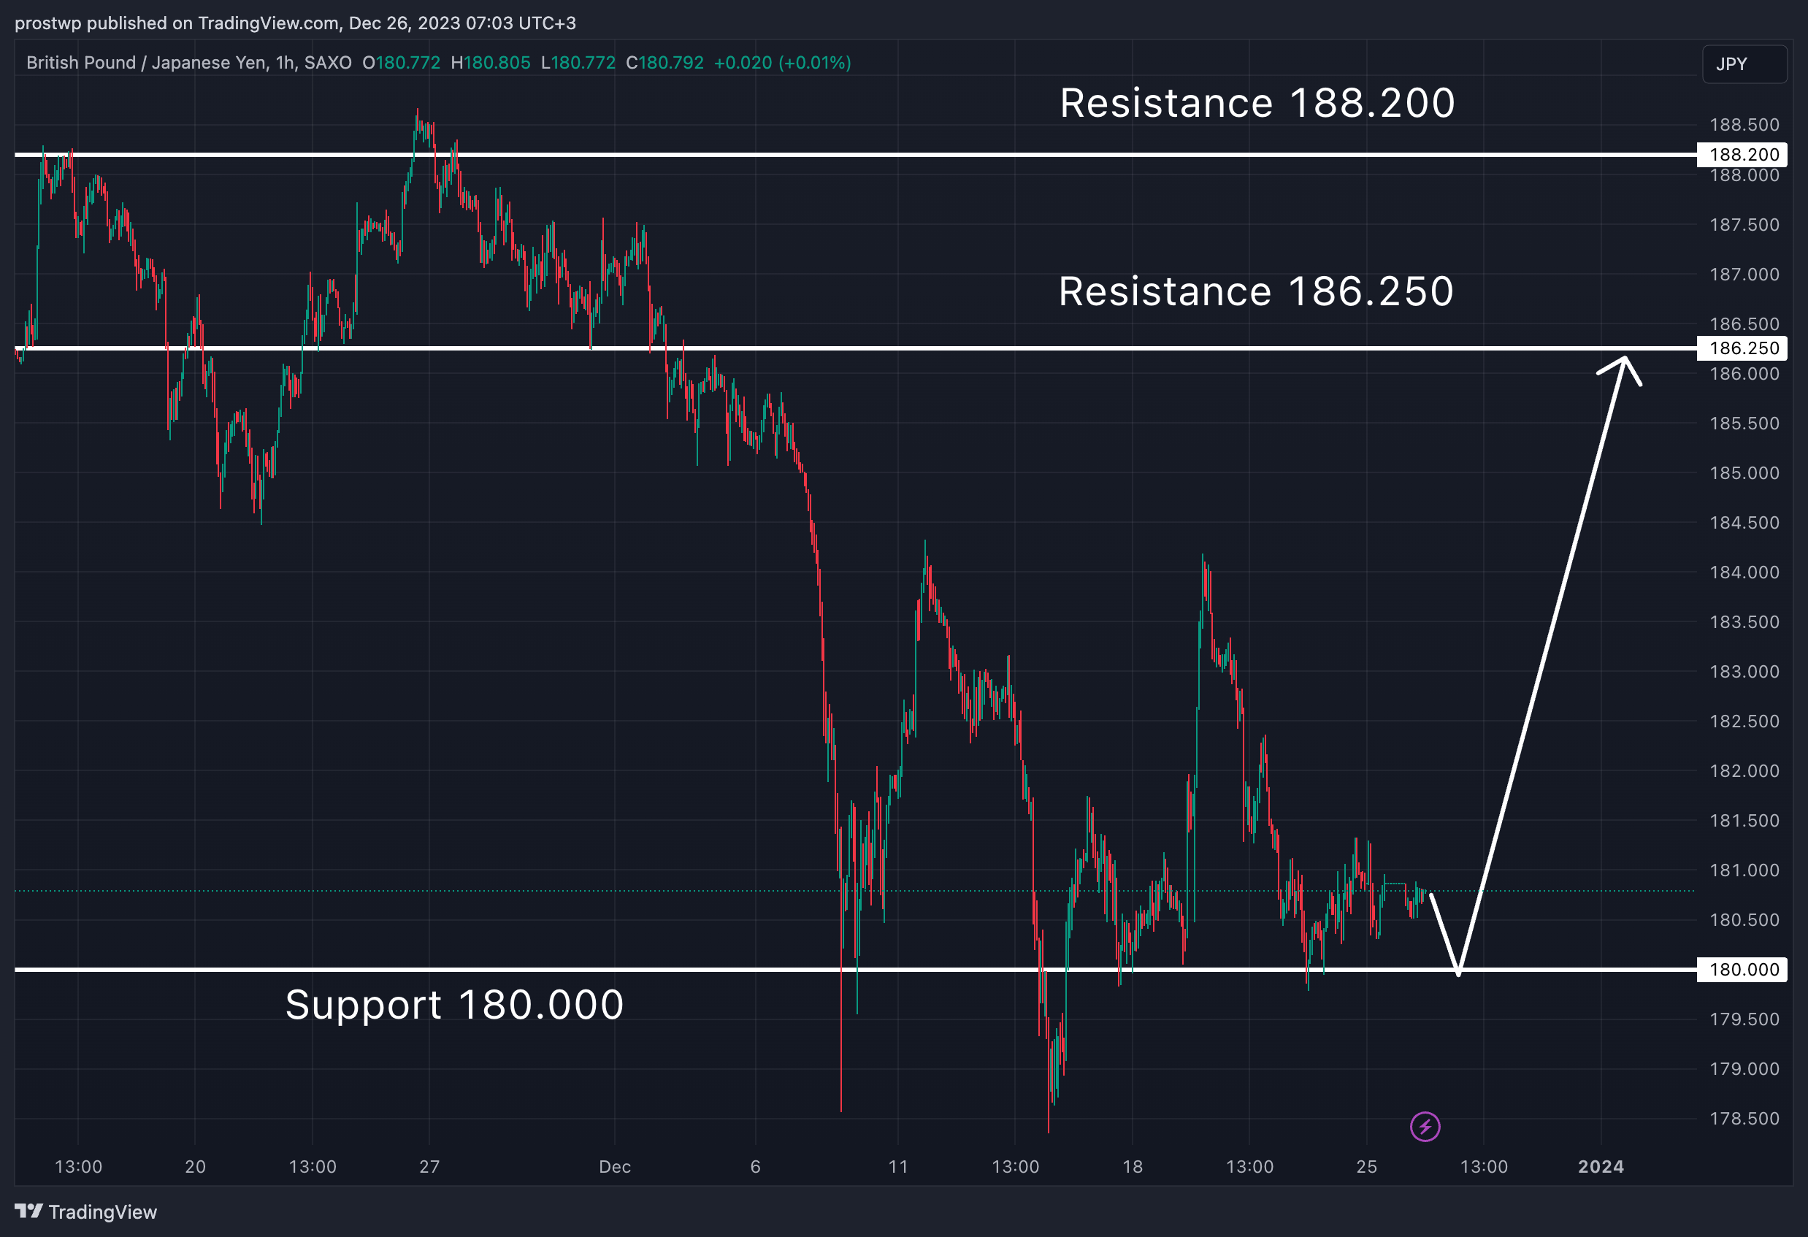Click the 184.000 price scale value

[x=1744, y=572]
